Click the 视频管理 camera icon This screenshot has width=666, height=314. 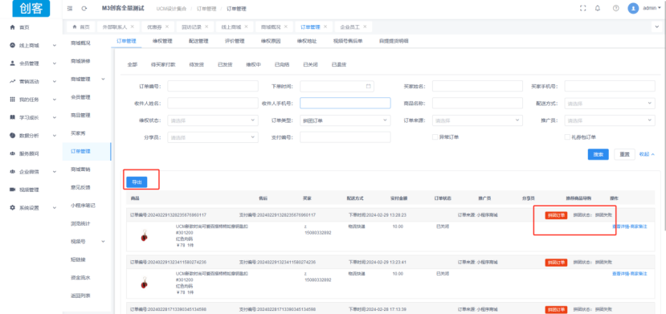12,190
